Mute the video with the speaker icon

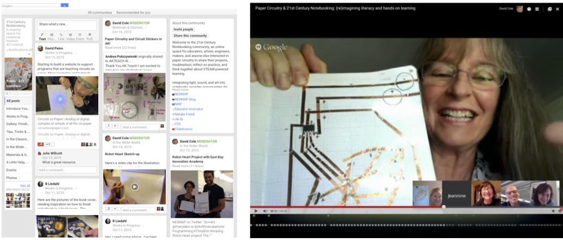tap(265, 211)
